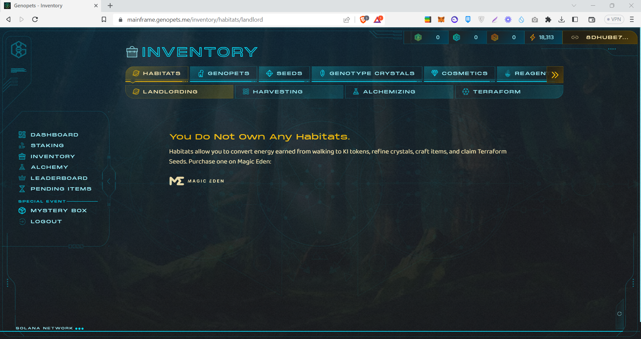Click the Solana Network status indicator

(49, 328)
